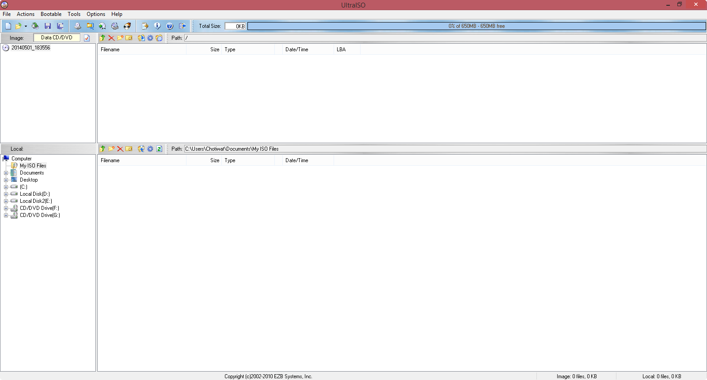Click the Compress ISO disc icon

point(103,26)
